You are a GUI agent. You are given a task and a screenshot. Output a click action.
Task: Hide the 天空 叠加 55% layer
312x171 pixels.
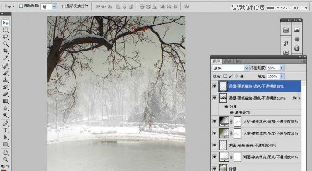[215, 121]
